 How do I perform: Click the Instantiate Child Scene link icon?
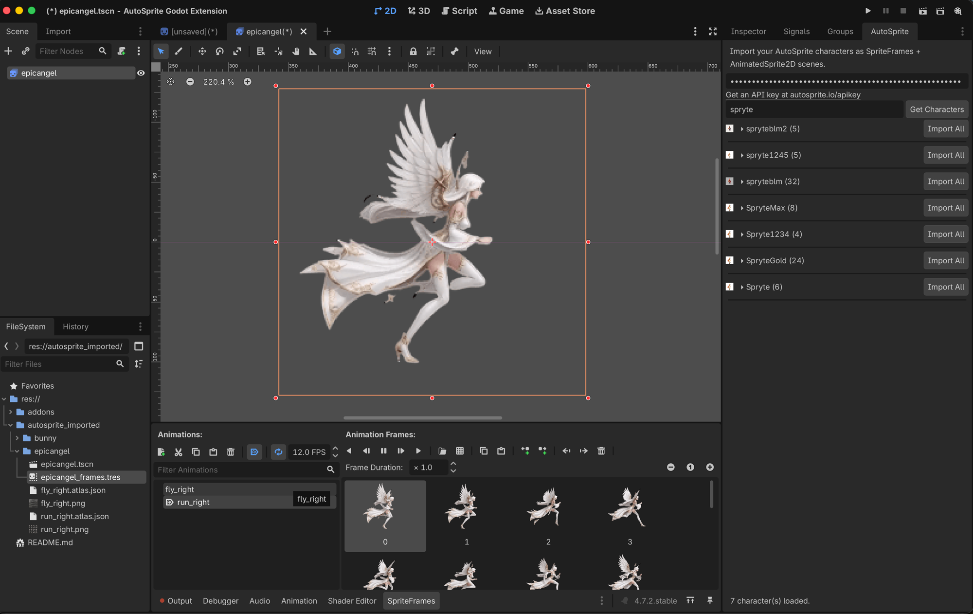(25, 51)
